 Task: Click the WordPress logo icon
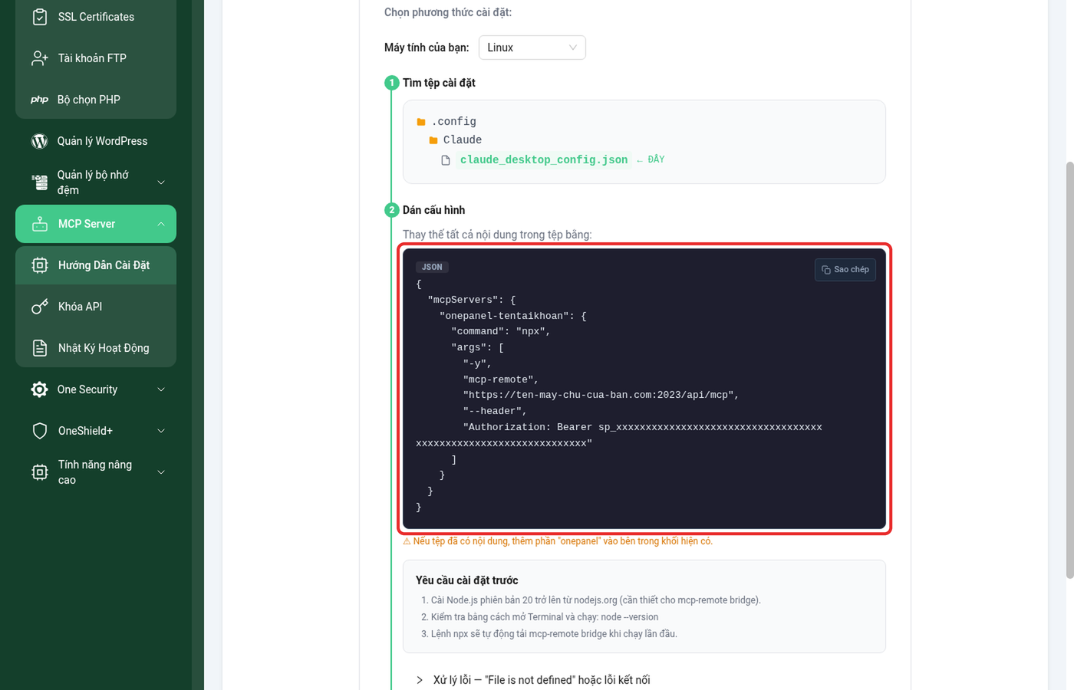pyautogui.click(x=40, y=141)
